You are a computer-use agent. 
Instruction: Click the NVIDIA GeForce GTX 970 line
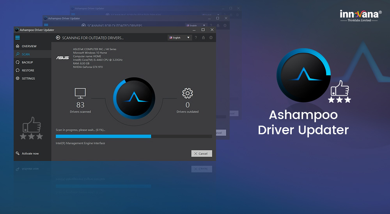pos(88,67)
